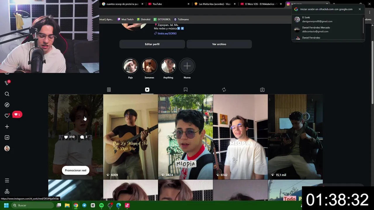The image size is (374, 210).
Task: Switch to the Saved bookmark tab
Action: 186,90
